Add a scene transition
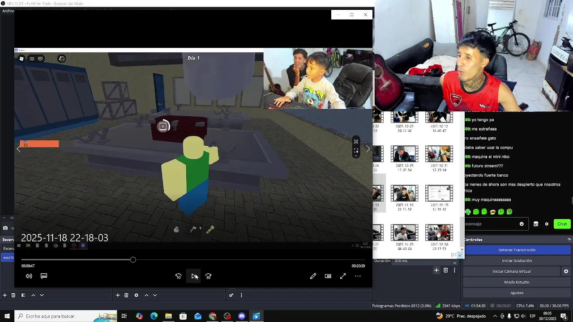573x322 pixels. 436,270
